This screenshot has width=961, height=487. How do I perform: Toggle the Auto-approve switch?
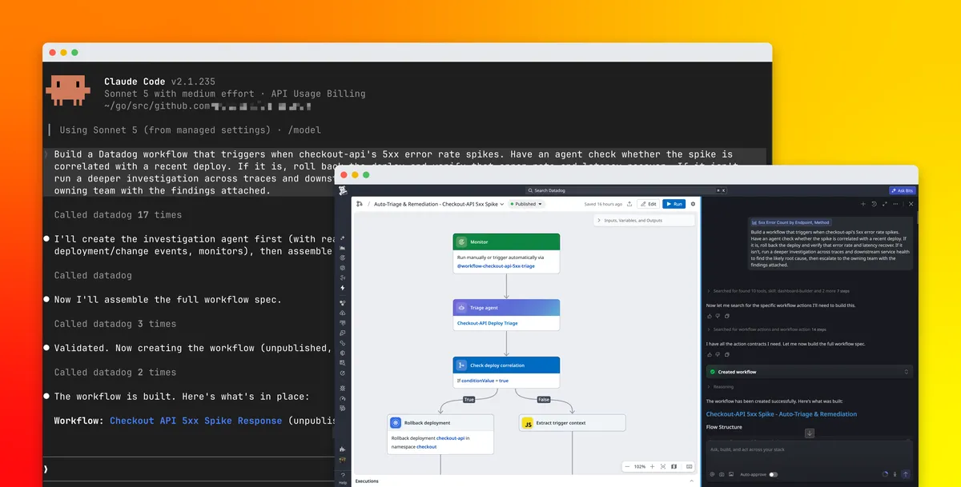click(x=773, y=474)
